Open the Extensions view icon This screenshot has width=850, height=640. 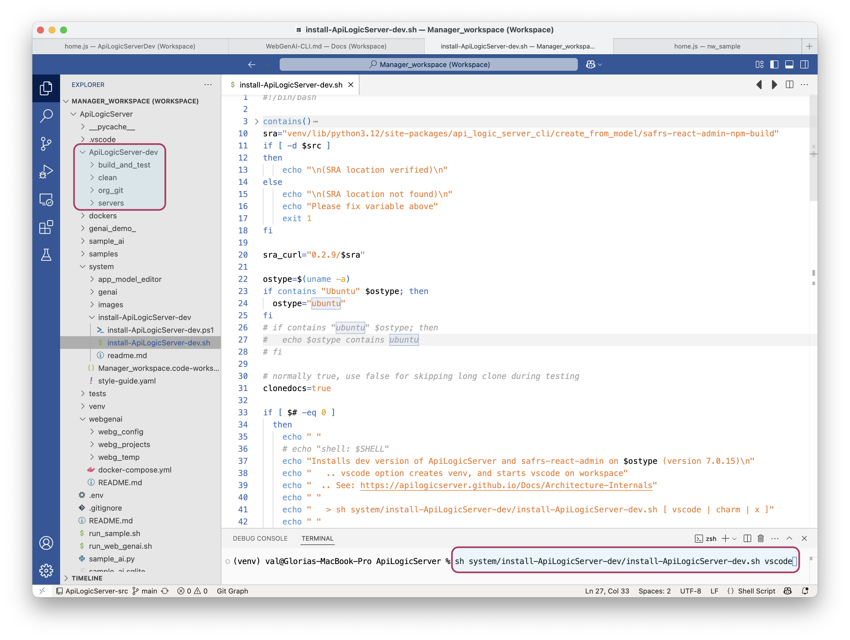point(46,227)
